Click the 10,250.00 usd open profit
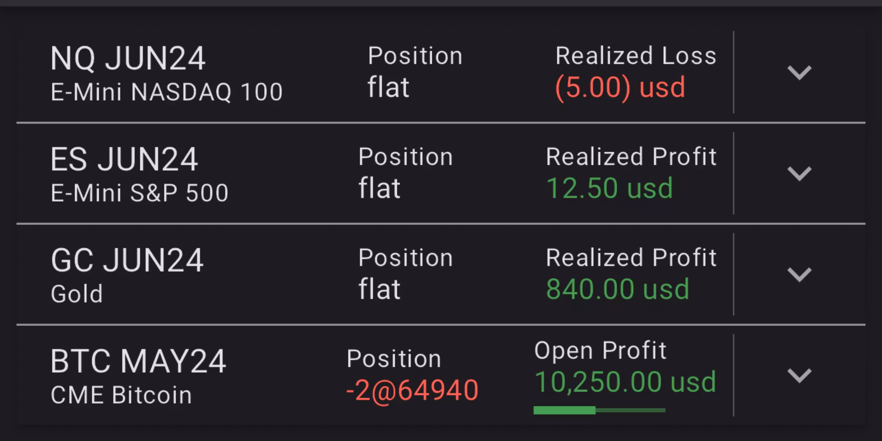Screen dimensions: 882x441 [625, 382]
